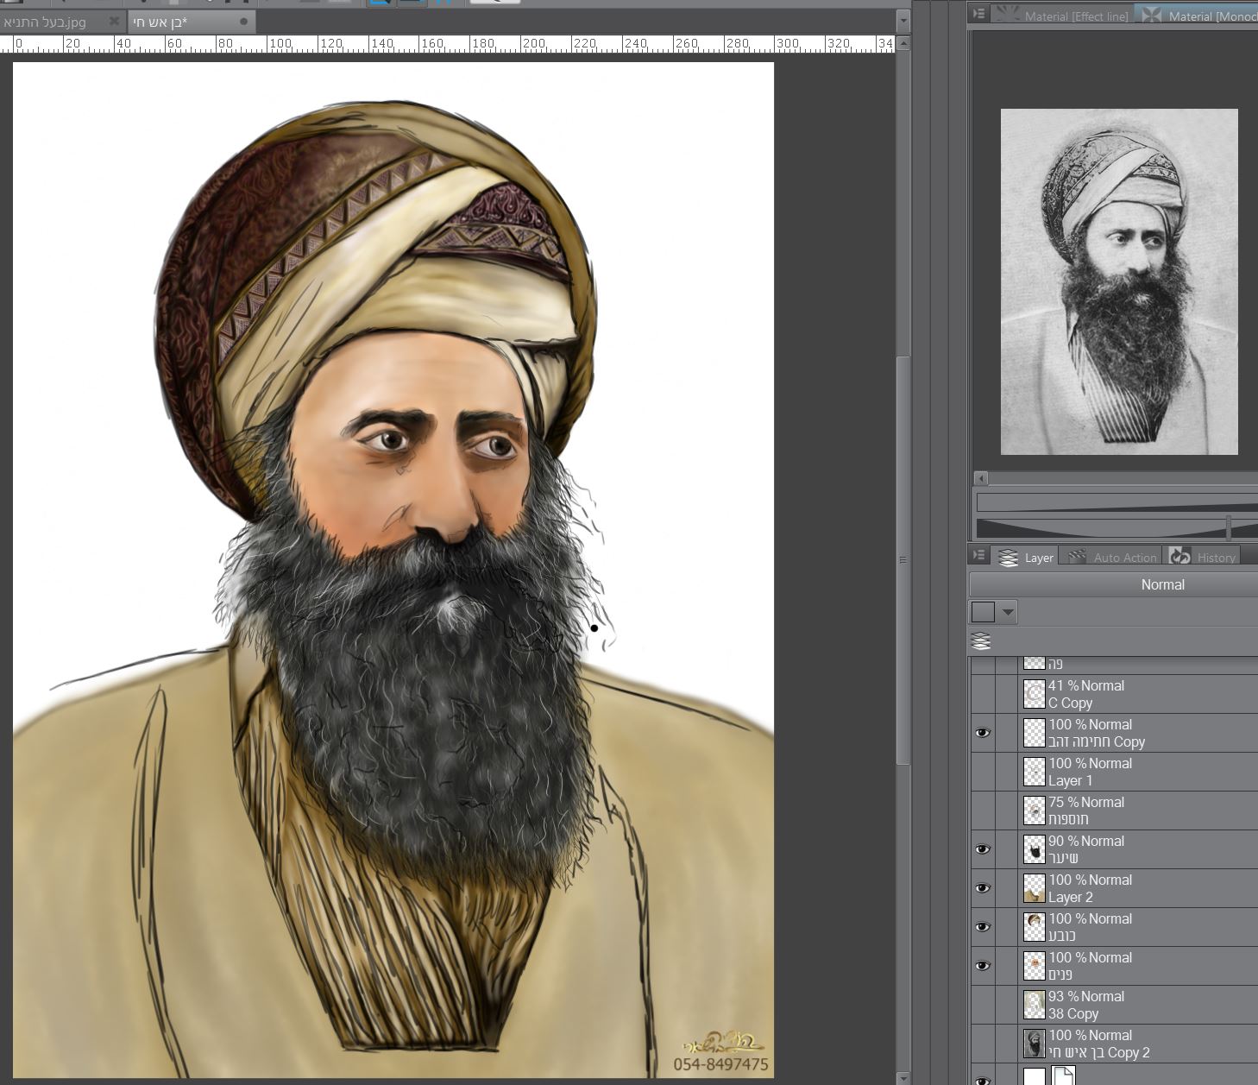Image resolution: width=1258 pixels, height=1085 pixels.
Task: Open the Material panel menu icon
Action: click(x=979, y=14)
